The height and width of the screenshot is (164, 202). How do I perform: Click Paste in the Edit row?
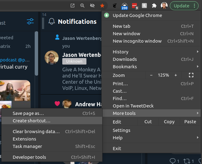(x=190, y=122)
